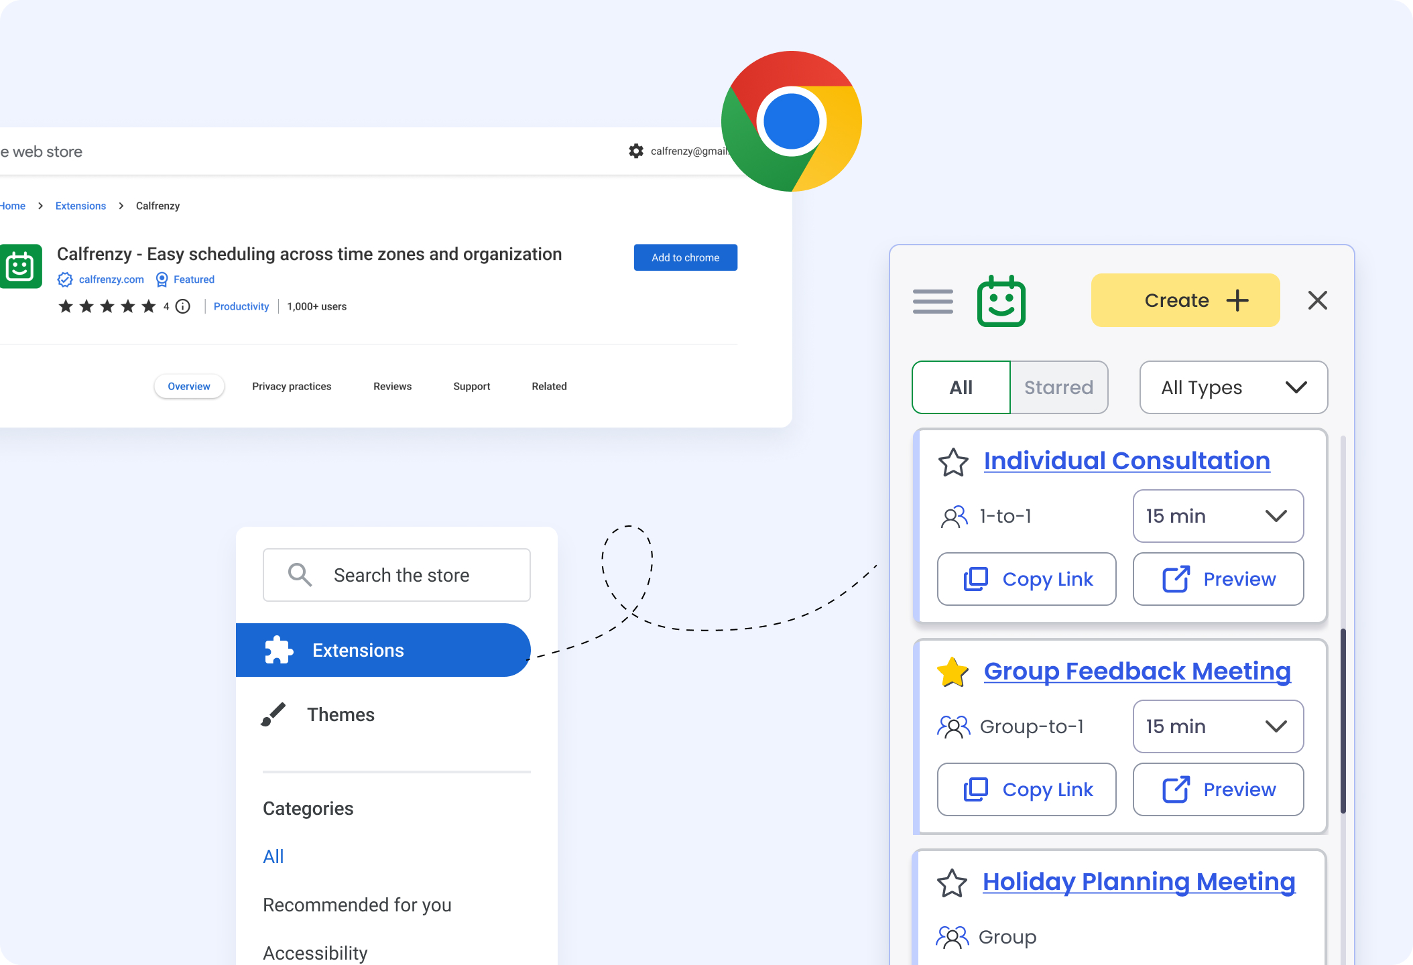Click the verified badge next to calfrenzy.com

coord(65,279)
